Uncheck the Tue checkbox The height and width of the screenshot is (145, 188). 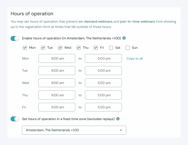click(x=43, y=48)
